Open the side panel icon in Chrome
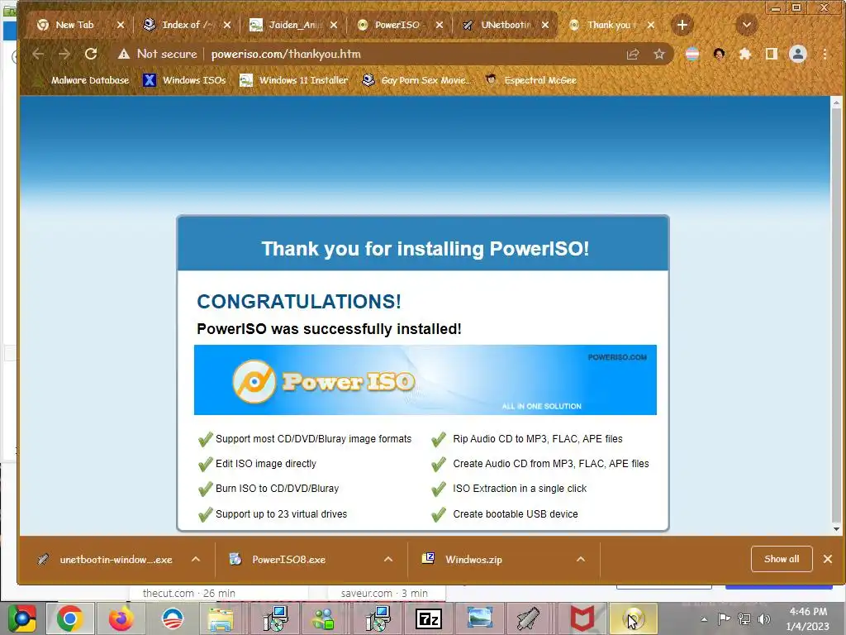This screenshot has height=635, width=846. (x=772, y=54)
